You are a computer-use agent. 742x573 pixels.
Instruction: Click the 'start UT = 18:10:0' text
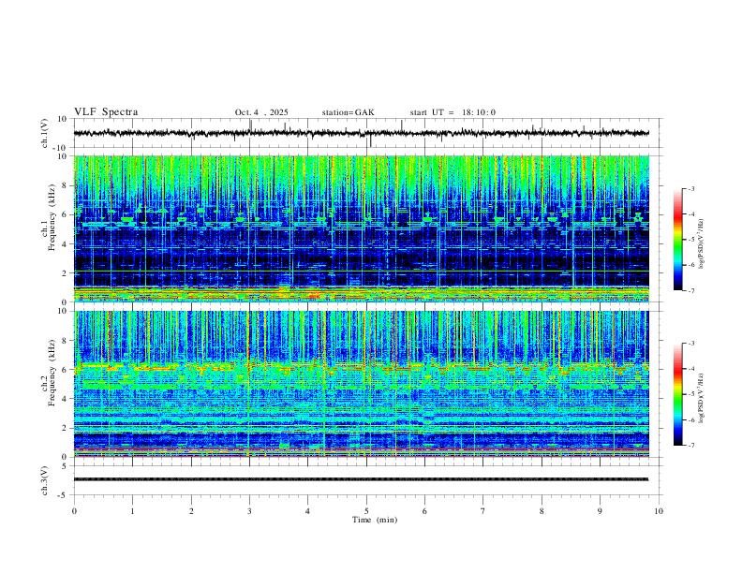(x=453, y=112)
